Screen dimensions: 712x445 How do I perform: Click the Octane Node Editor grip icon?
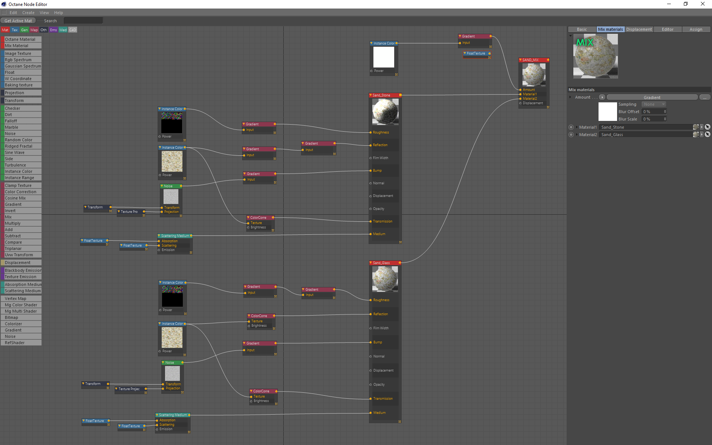coord(4,13)
